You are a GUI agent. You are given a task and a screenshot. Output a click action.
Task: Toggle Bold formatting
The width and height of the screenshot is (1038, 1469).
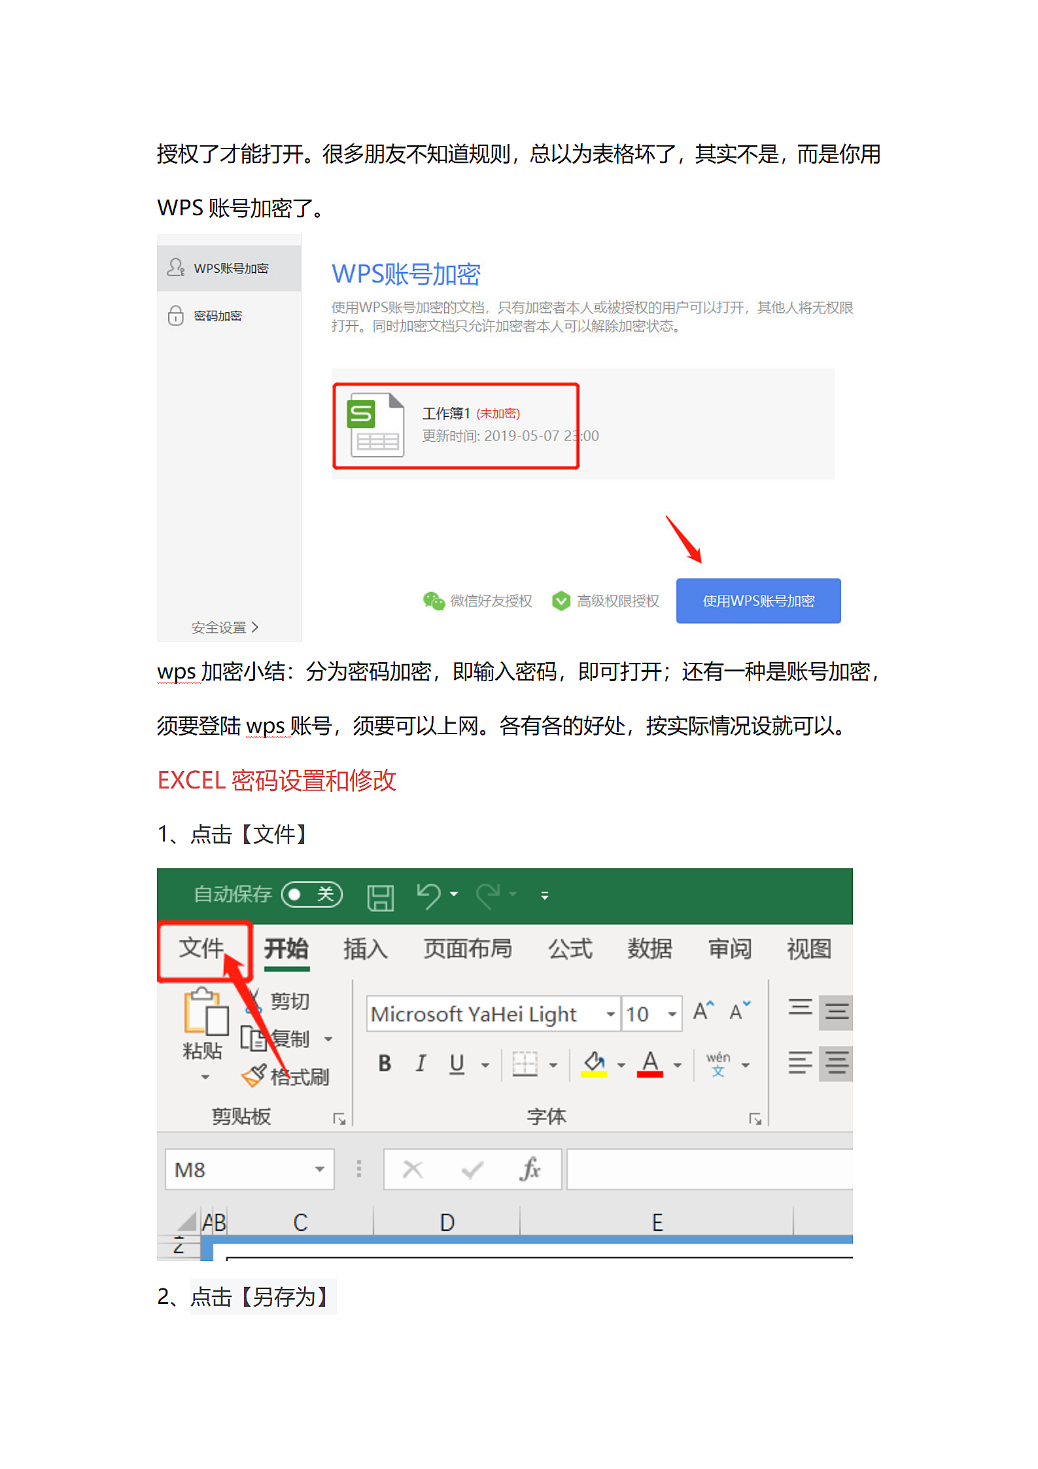385,1064
